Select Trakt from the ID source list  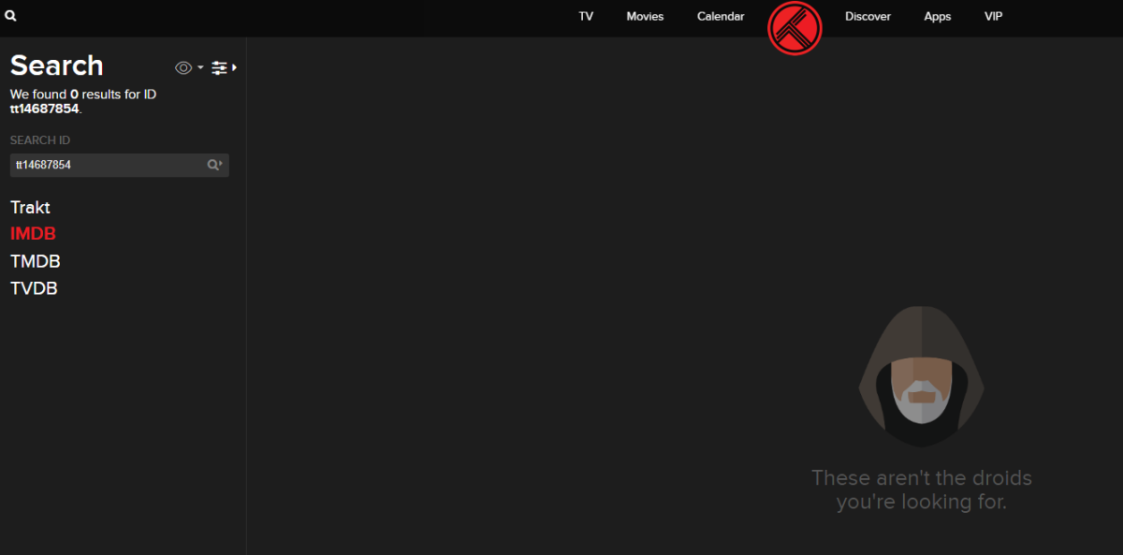tap(30, 207)
